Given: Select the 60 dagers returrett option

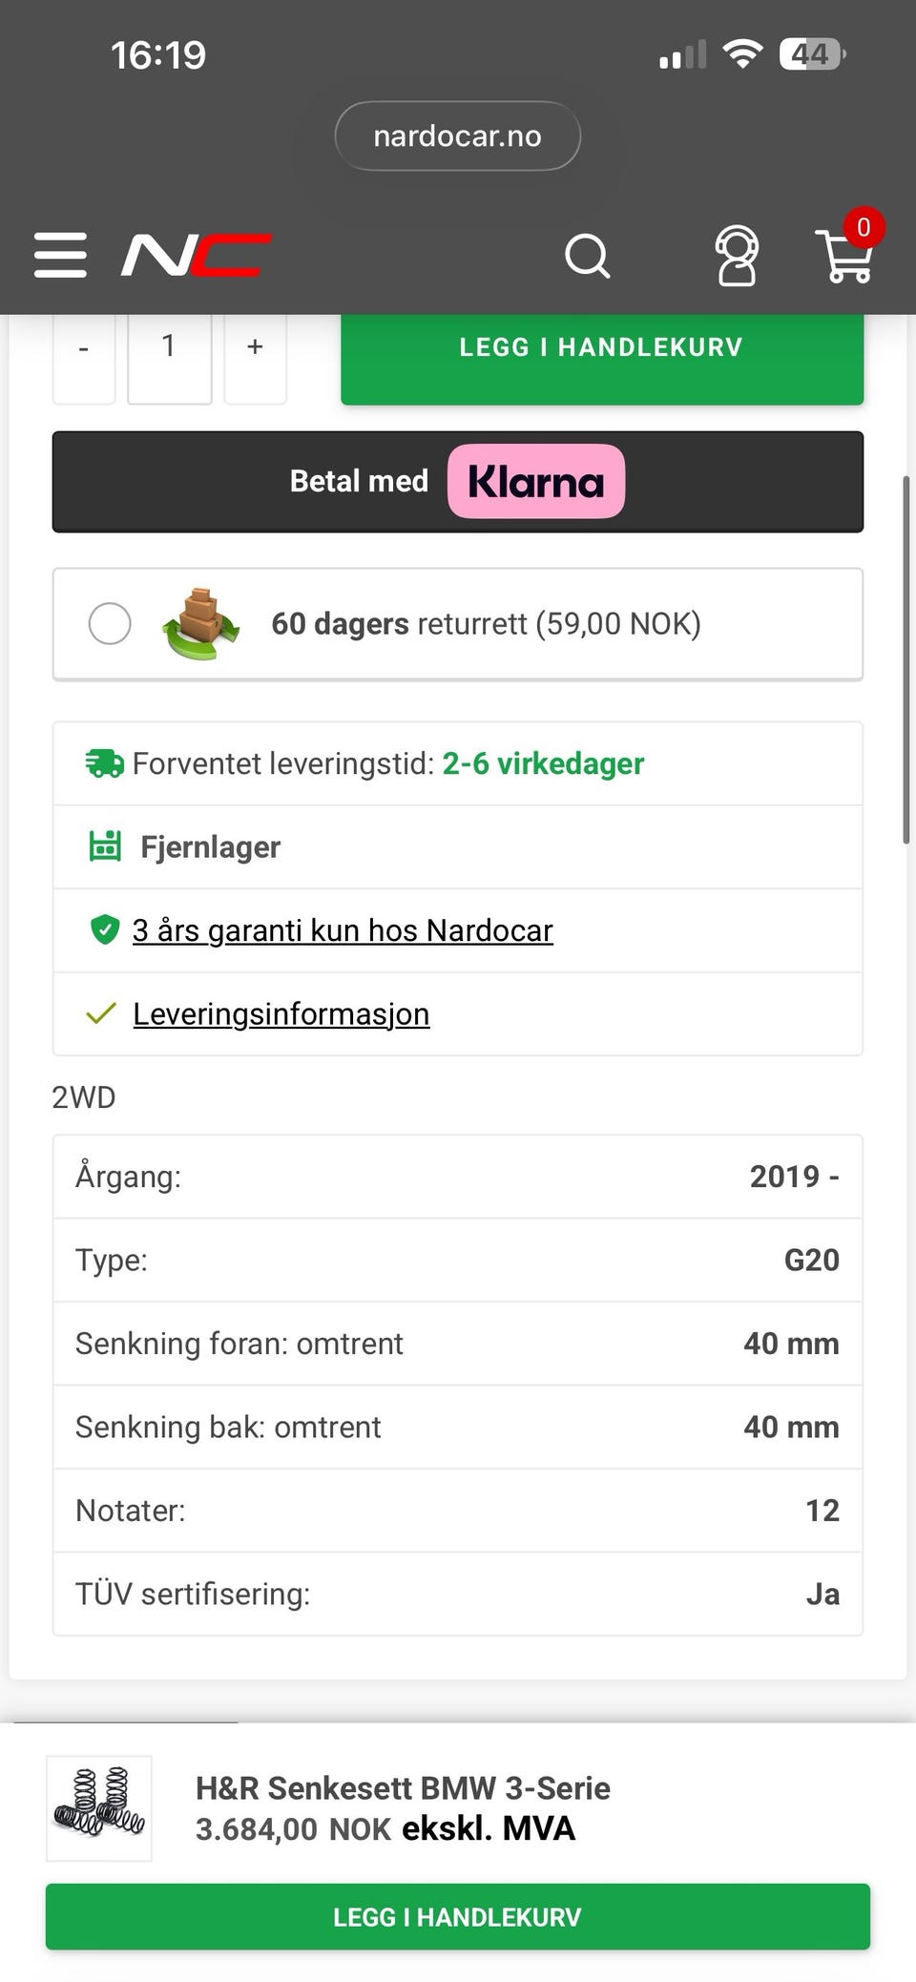Looking at the screenshot, I should (110, 623).
